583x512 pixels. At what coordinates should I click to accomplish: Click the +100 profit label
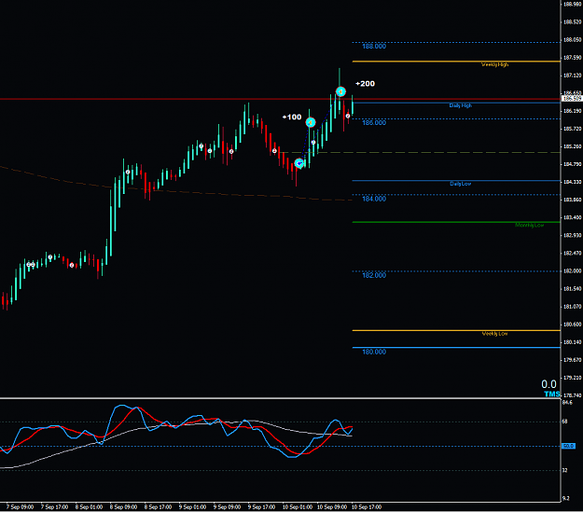tap(292, 118)
